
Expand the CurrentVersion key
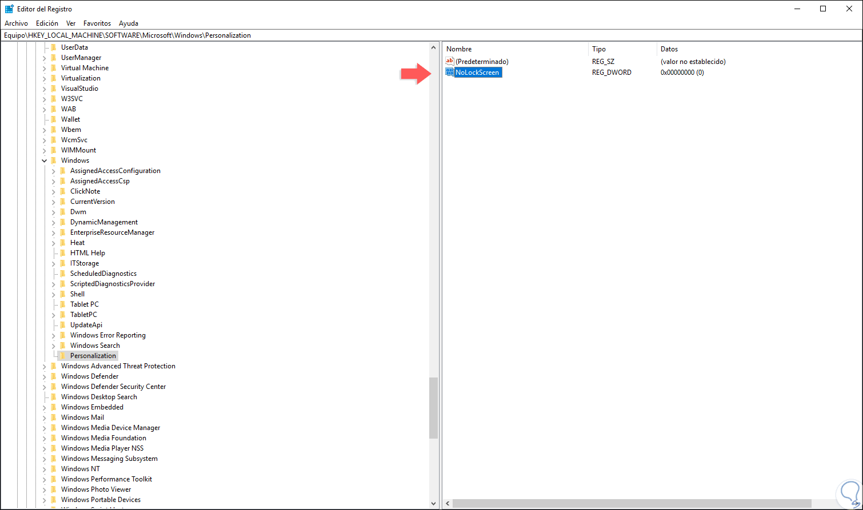[x=54, y=202]
